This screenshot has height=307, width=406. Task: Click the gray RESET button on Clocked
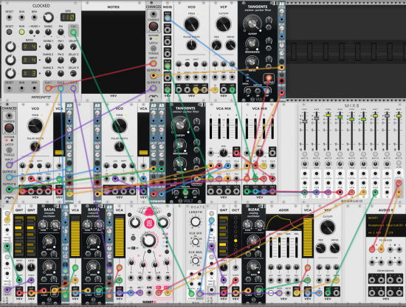point(10,32)
